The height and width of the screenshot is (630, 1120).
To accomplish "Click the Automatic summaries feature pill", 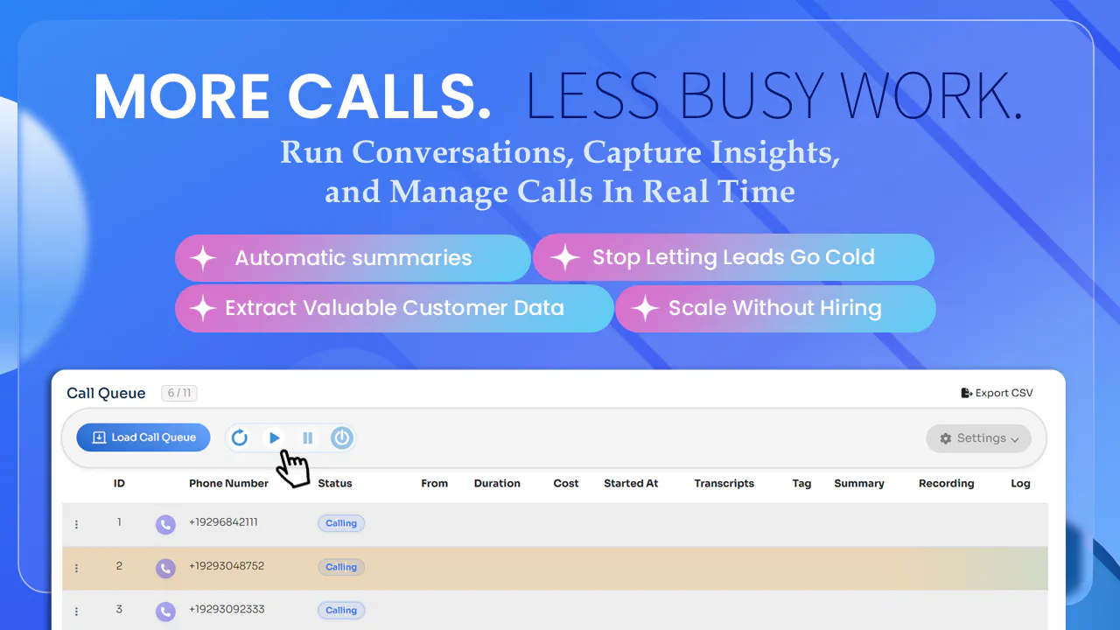I will click(353, 258).
